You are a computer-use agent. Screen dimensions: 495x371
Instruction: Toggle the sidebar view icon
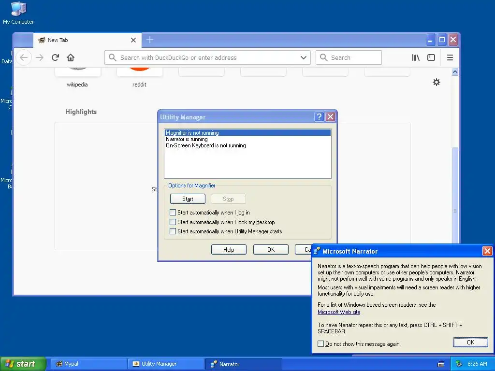click(431, 57)
